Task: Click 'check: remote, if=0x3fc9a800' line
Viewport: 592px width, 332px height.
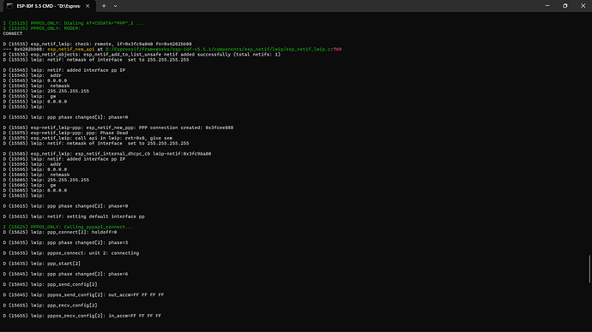Action: [x=98, y=44]
